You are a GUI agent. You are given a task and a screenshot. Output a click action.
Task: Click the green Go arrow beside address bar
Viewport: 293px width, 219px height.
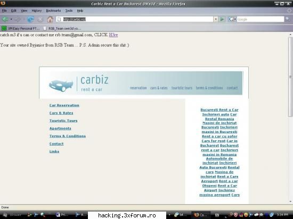click(222, 19)
